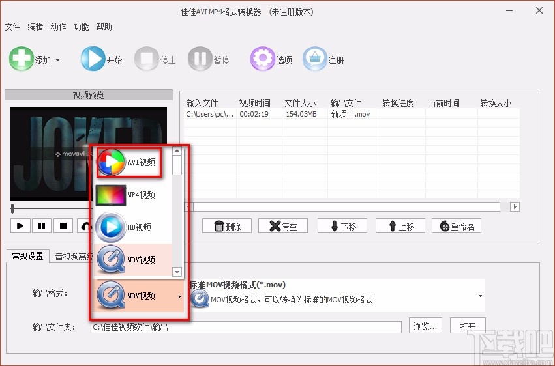Screen dimensions: 555x366
Task: Move the item down with 下移
Action: [x=342, y=226]
